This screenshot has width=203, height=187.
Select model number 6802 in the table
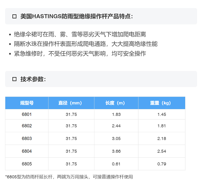(x=27, y=126)
